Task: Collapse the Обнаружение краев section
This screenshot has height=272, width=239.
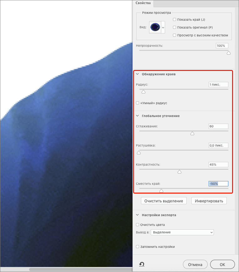Action: [138, 74]
